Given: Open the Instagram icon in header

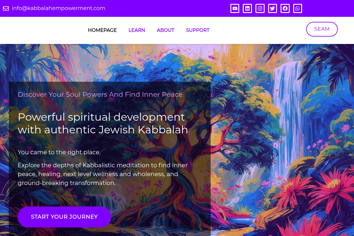Looking at the screenshot, I should click(x=260, y=9).
